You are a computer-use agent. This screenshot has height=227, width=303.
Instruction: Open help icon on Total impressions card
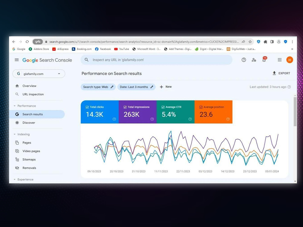point(152,119)
